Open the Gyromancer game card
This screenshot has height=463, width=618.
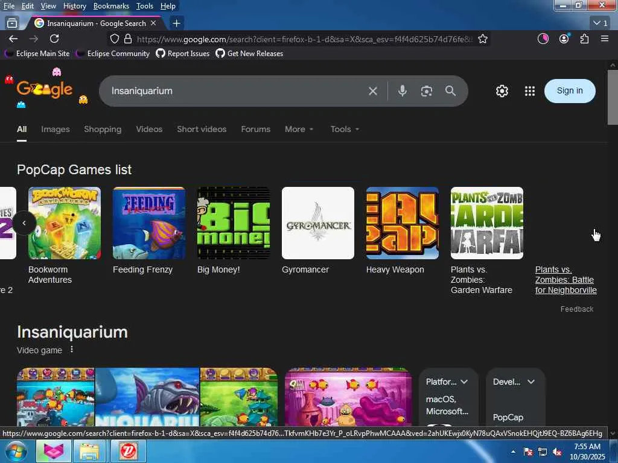point(317,231)
